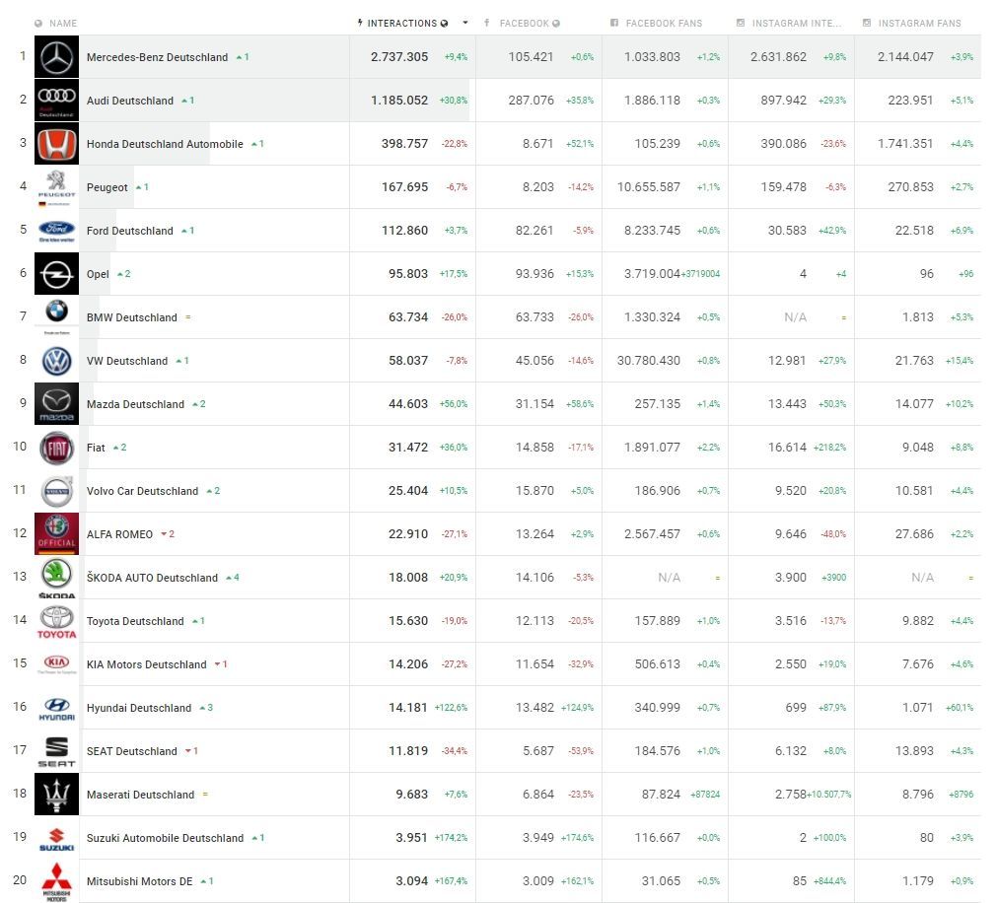The width and height of the screenshot is (997, 903).
Task: Click the Ford oval logo
Action: point(56,230)
